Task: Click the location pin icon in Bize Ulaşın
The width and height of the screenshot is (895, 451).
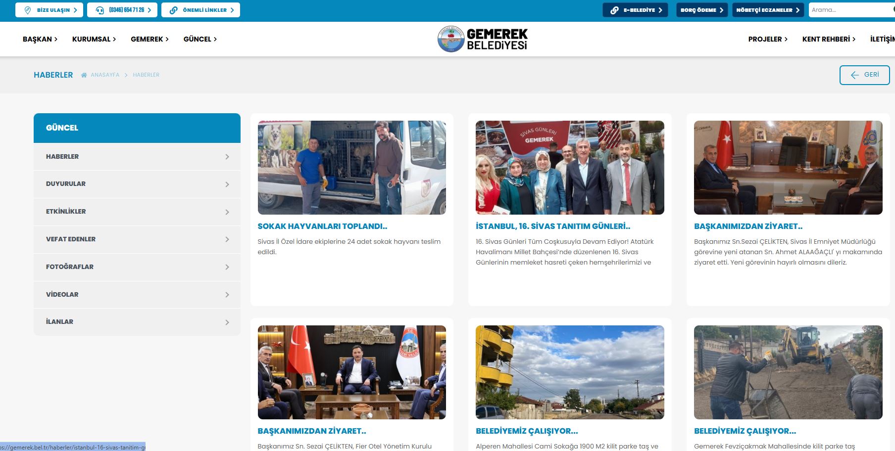Action: 28,10
